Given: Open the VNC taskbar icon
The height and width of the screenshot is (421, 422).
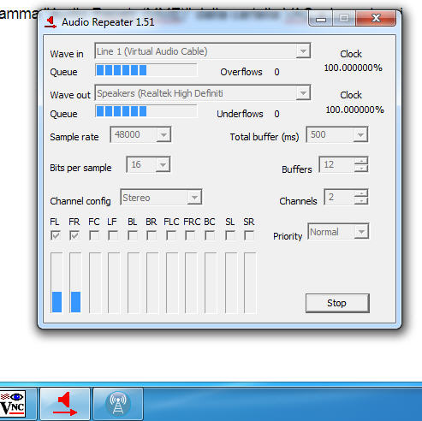Looking at the screenshot, I should click(13, 404).
